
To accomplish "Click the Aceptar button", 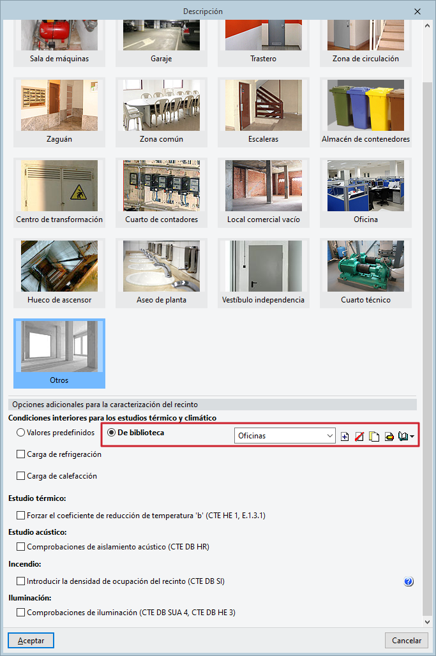I will click(31, 641).
